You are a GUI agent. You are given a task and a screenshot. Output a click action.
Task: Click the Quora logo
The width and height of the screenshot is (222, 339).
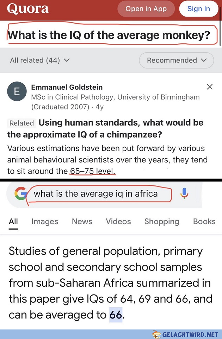click(x=28, y=8)
